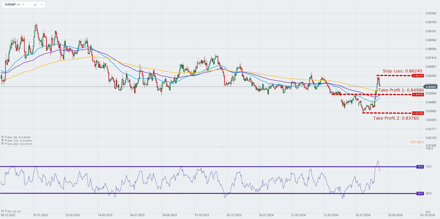Select the 0.83760 take profit price tag
Image resolution: width=440 pixels, height=219 pixels.
click(x=418, y=113)
